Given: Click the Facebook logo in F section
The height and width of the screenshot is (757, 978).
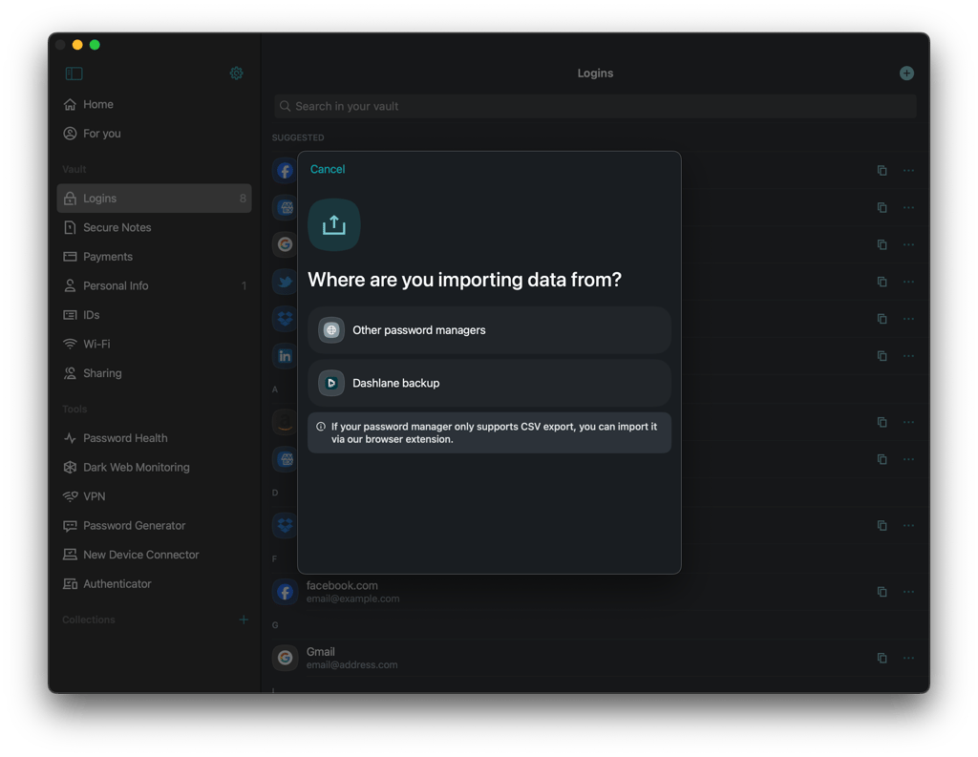Looking at the screenshot, I should tap(285, 592).
